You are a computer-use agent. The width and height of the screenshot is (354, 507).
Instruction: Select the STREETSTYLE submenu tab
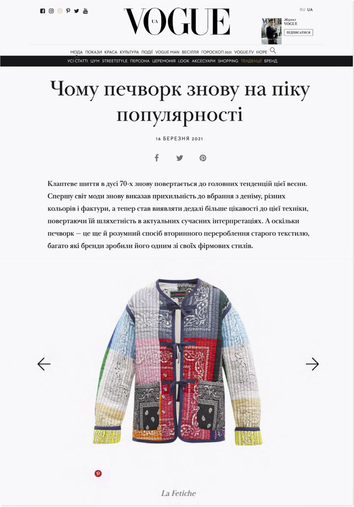pos(115,61)
